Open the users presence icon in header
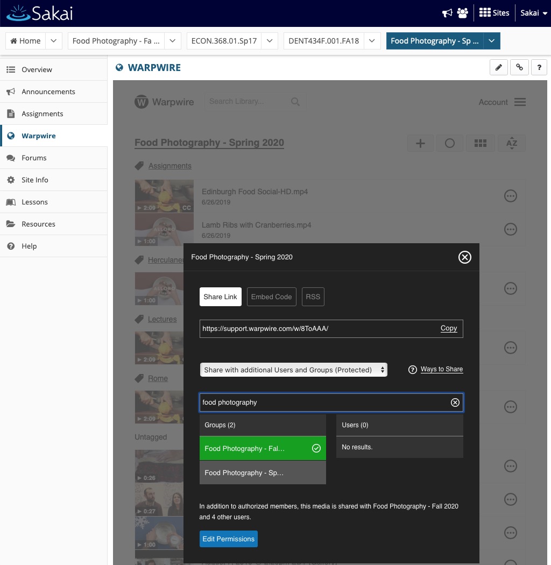Image resolution: width=551 pixels, height=565 pixels. coord(462,13)
